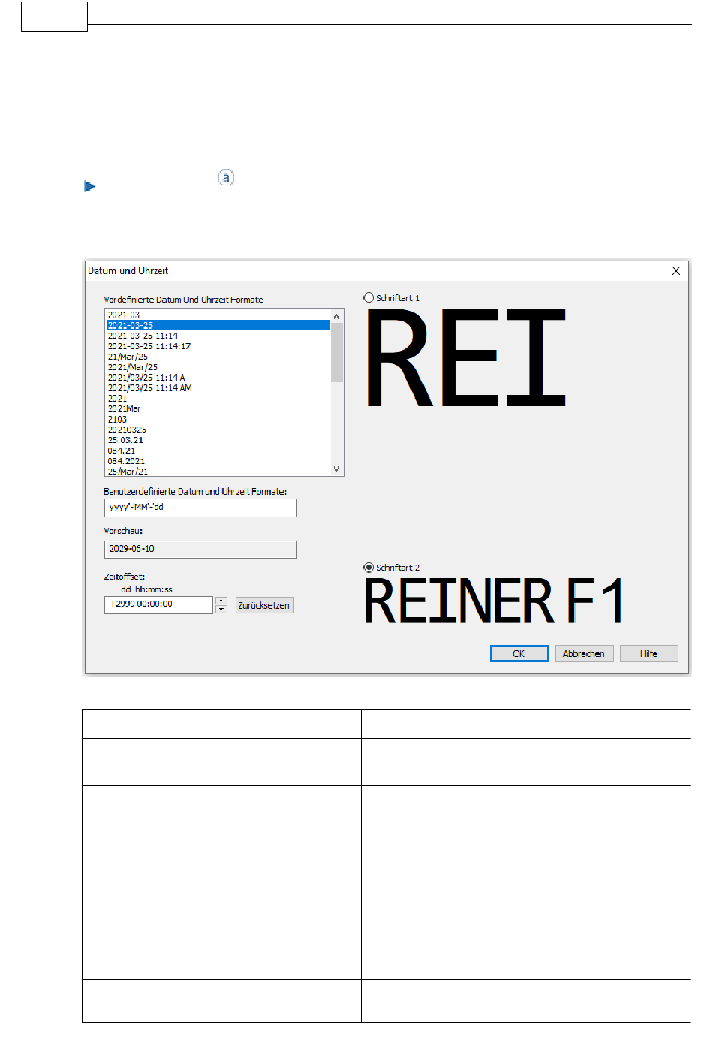Screen dimensions: 713x1058
Task: Decrease the Zeitoffset with the down arrow
Action: (x=221, y=609)
